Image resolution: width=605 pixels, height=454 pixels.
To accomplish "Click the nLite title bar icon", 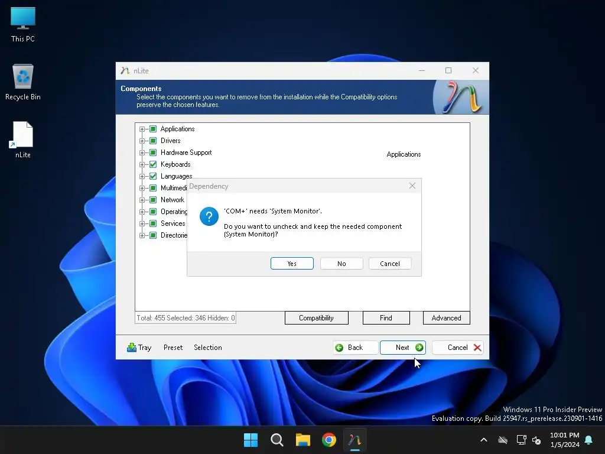I will click(125, 71).
